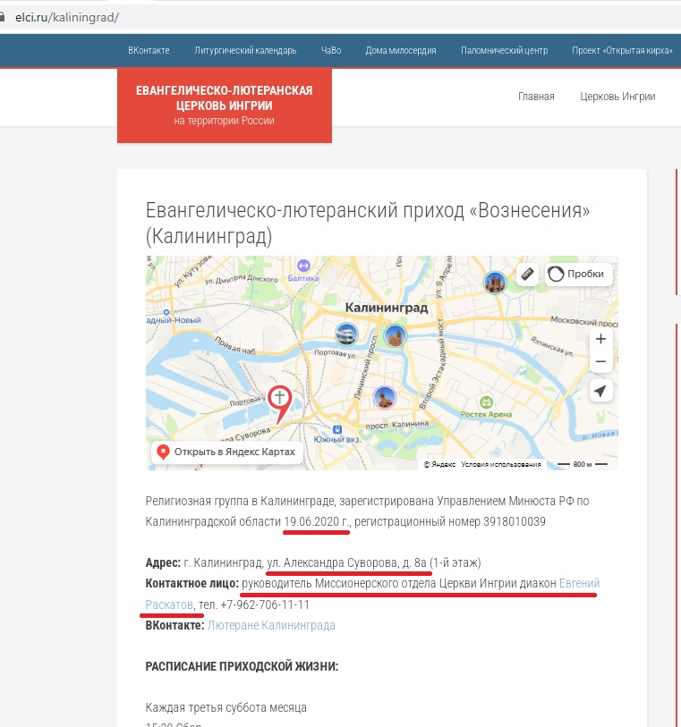Click the geolocation arrow on map
Screen dimensions: 681x727
click(x=600, y=392)
